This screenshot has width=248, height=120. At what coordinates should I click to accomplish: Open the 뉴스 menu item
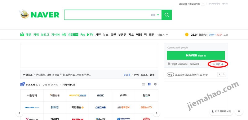coord(106,35)
